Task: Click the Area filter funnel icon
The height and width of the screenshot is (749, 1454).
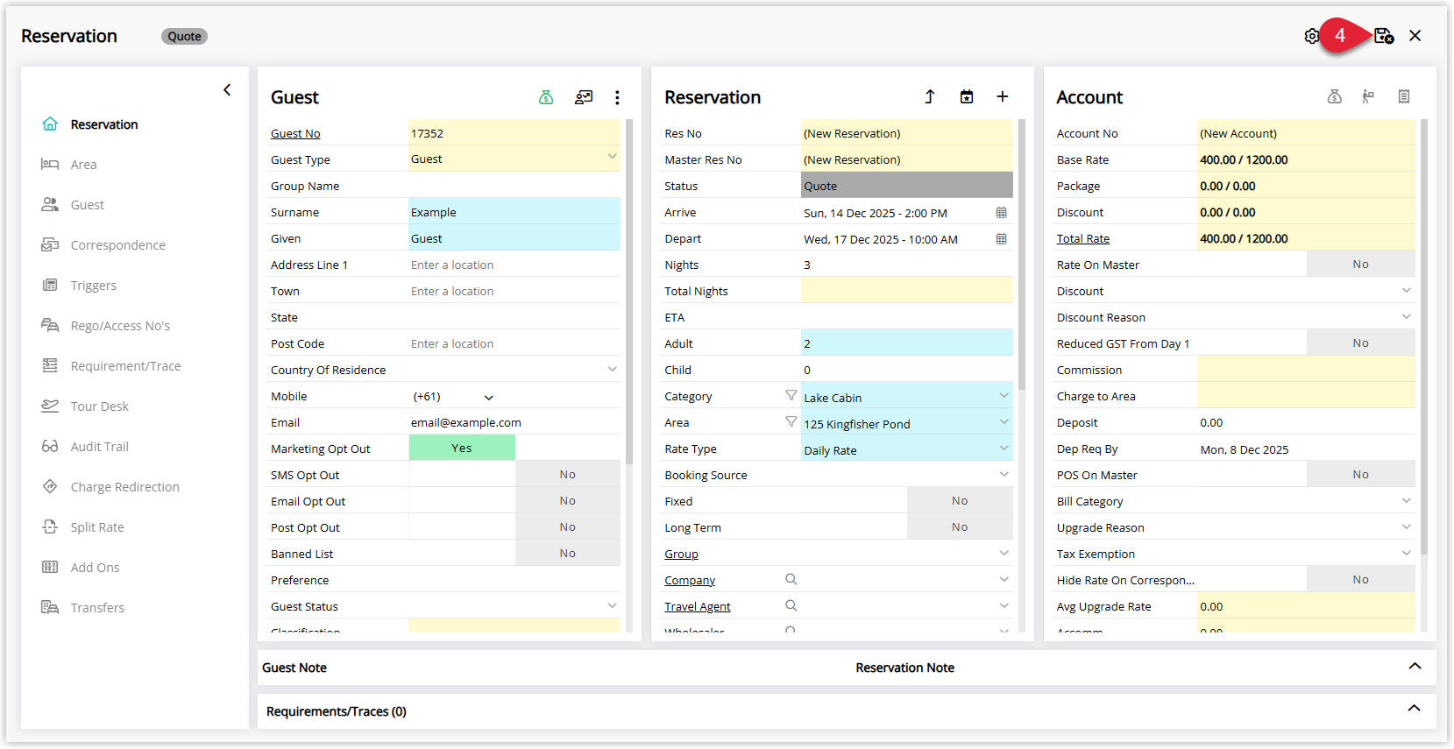Action: pos(791,422)
